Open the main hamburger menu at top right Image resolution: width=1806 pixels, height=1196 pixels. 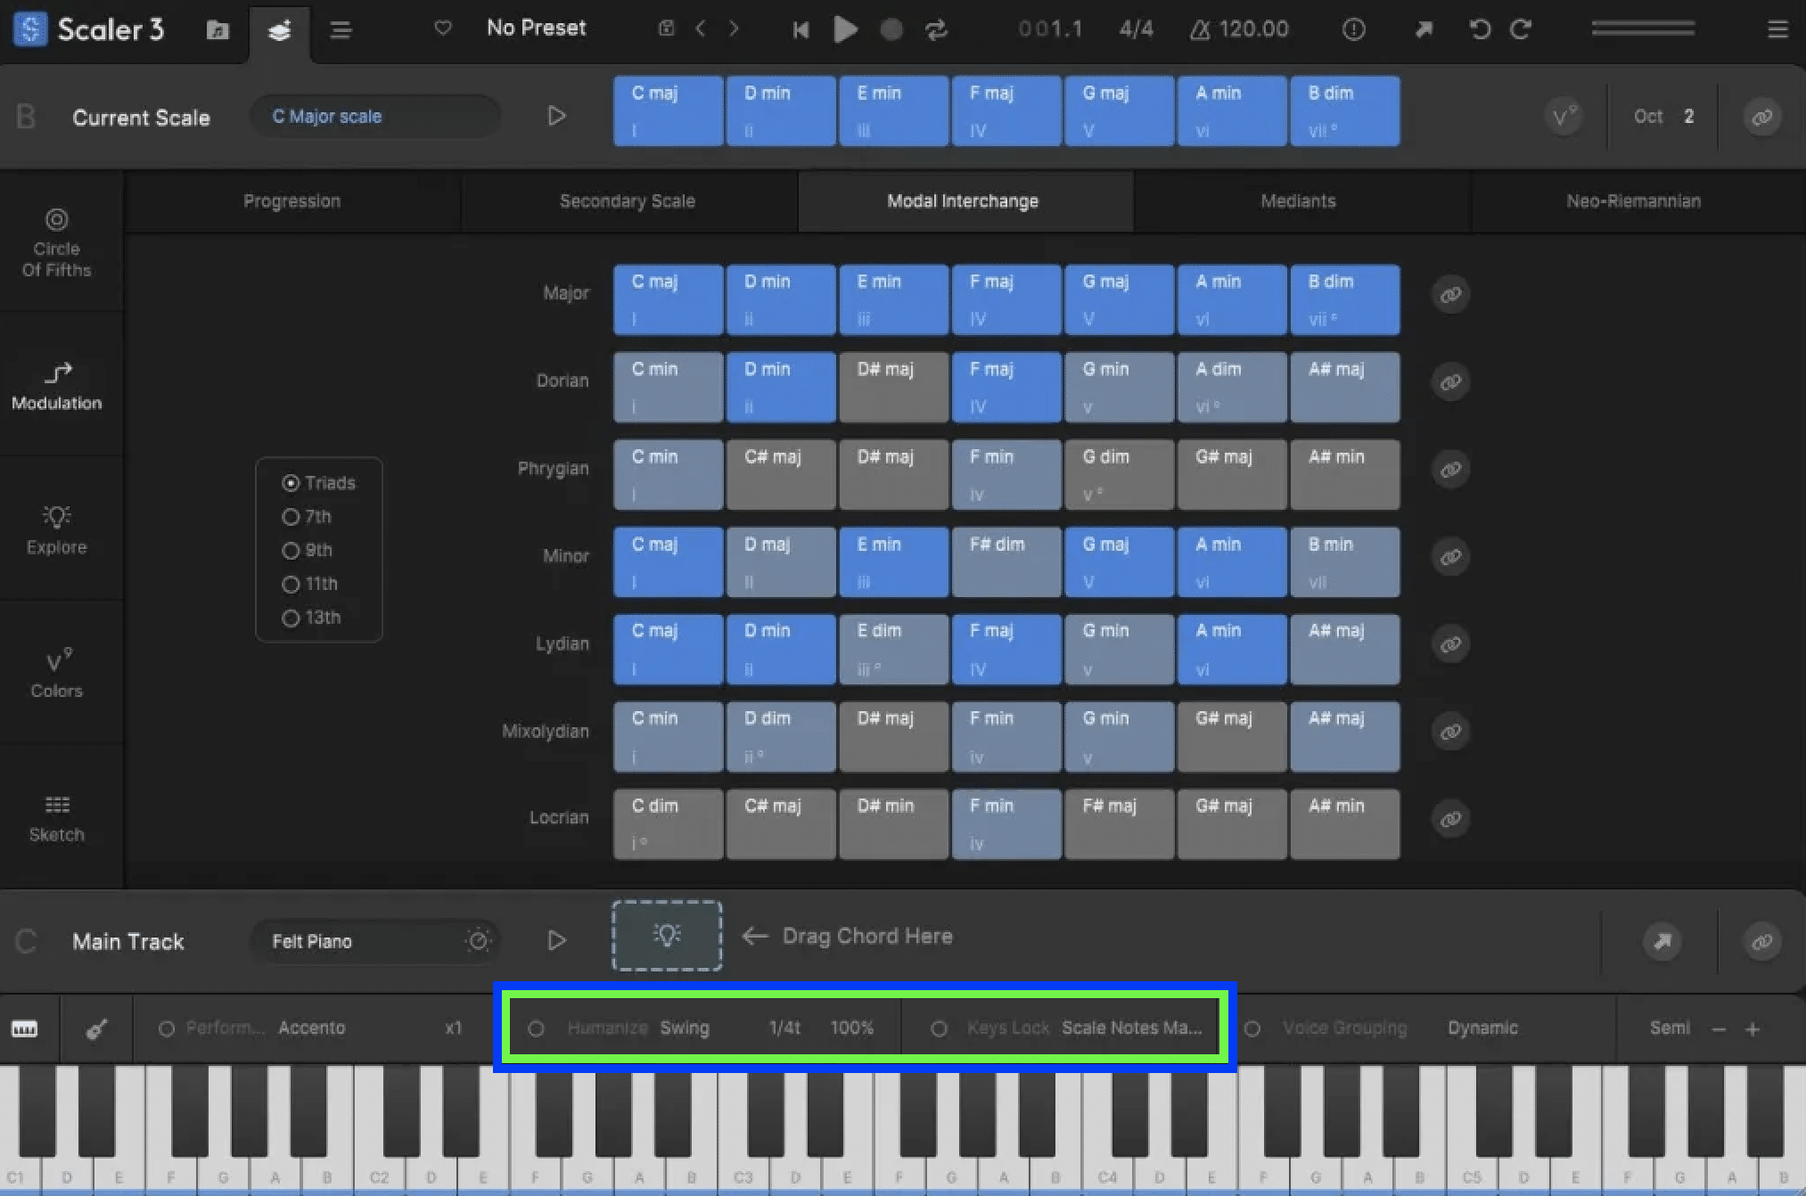point(1777,30)
